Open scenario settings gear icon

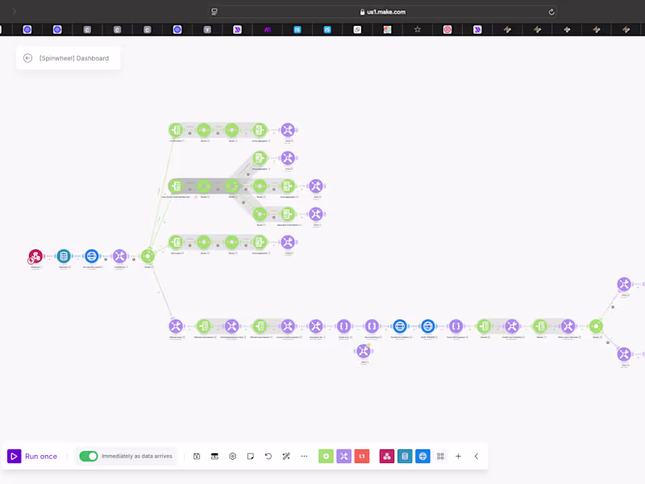point(232,456)
